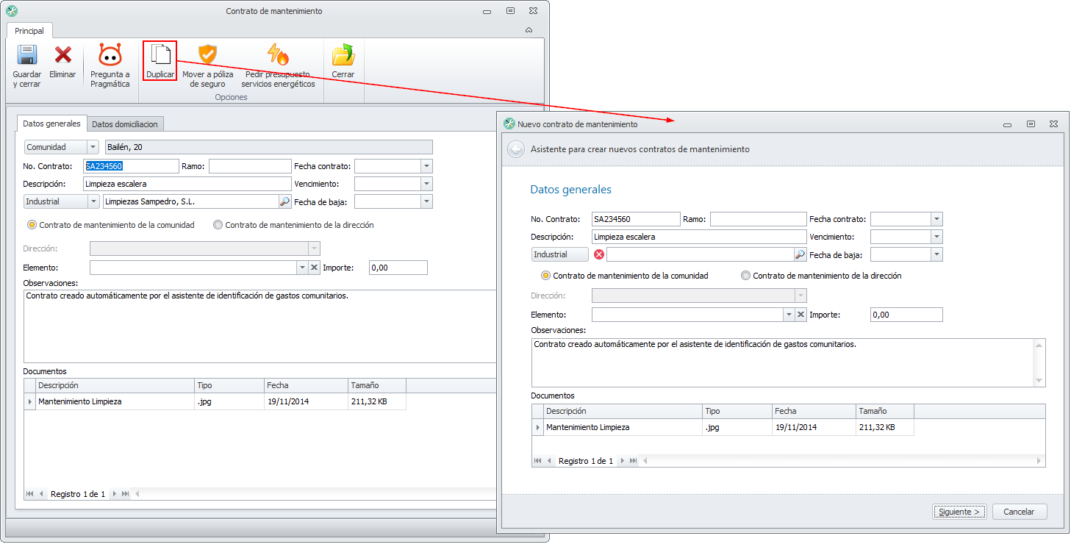Click the app icon in Contrato de mantenimiento title bar

(x=11, y=11)
